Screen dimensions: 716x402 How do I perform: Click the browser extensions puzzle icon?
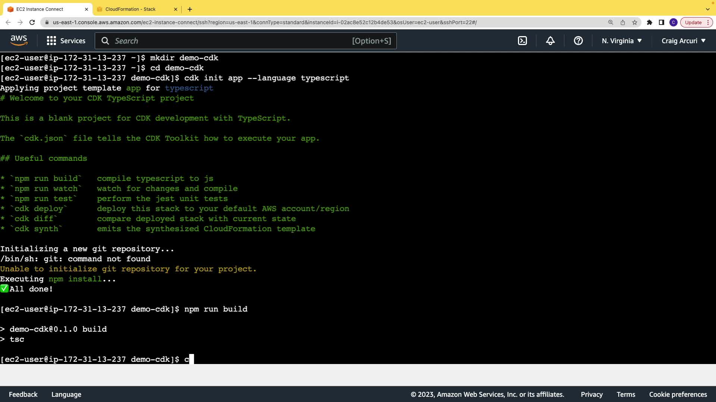click(x=649, y=22)
